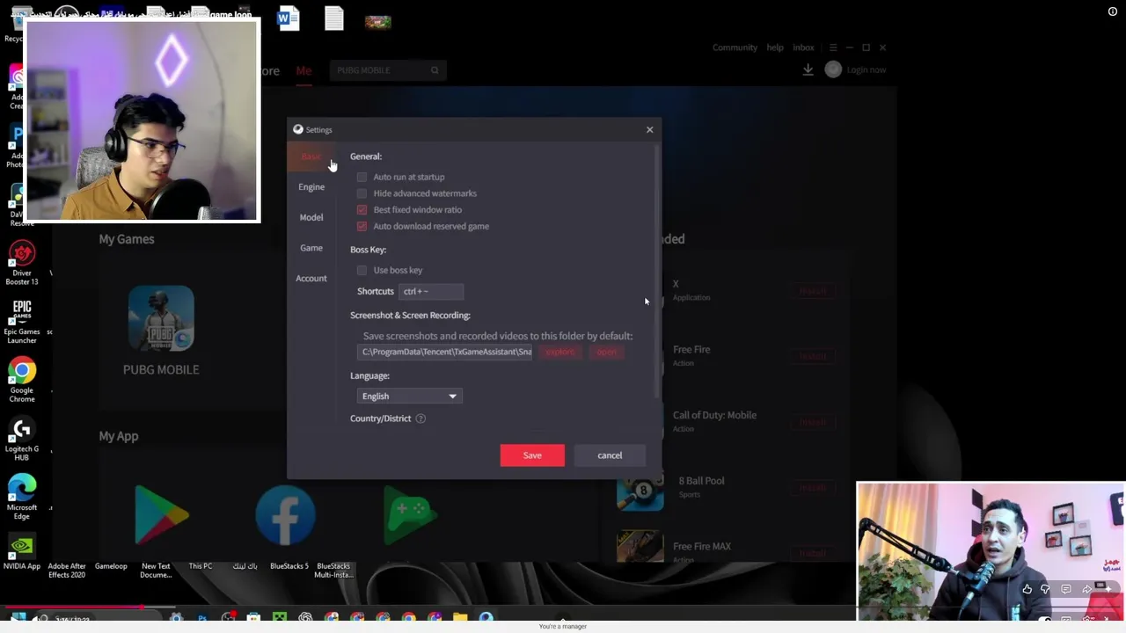
Task: Click the info icon at top right
Action: pos(1113,11)
